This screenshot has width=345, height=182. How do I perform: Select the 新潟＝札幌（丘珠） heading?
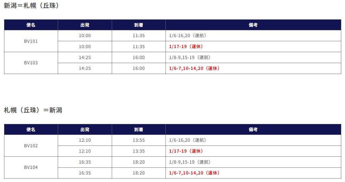31,6
